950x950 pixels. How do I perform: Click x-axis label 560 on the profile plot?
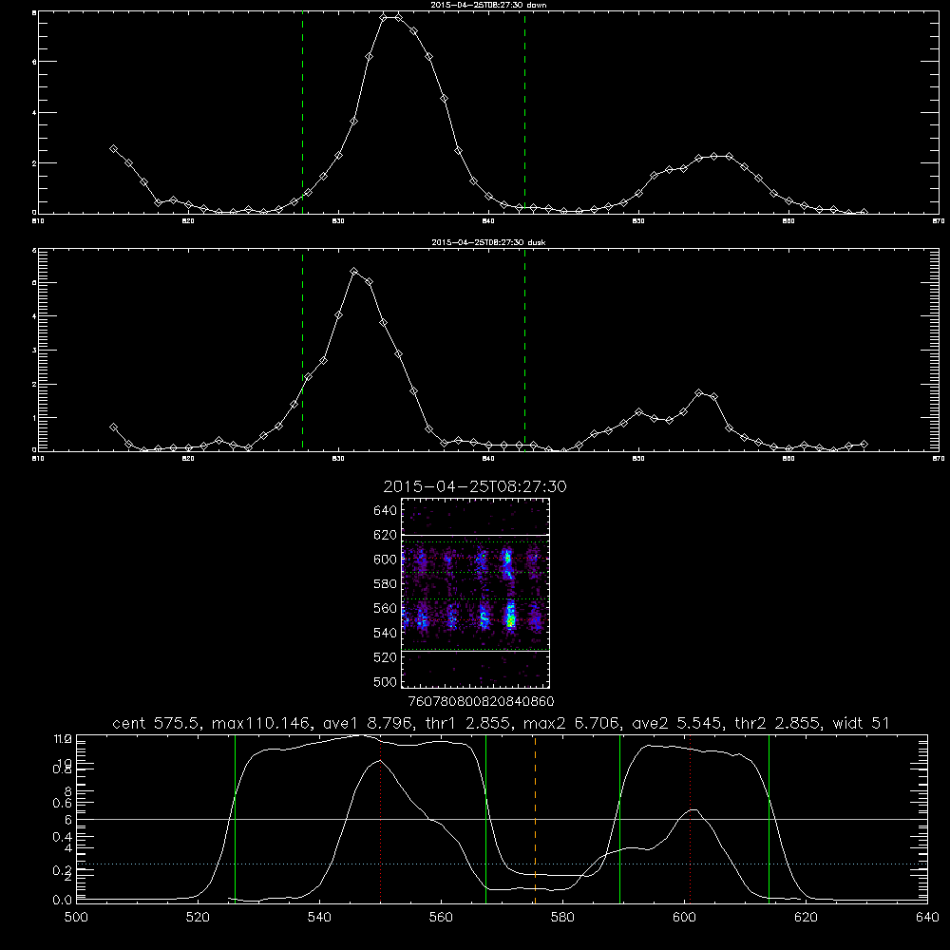pyautogui.click(x=441, y=918)
